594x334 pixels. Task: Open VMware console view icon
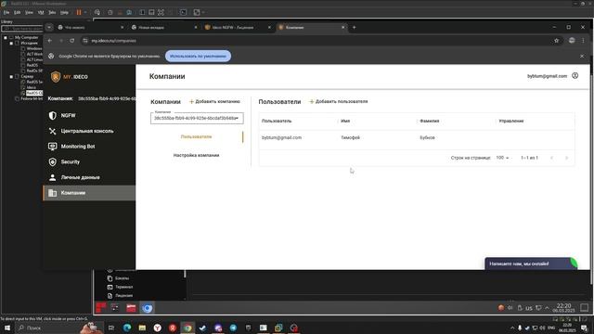coord(184,12)
